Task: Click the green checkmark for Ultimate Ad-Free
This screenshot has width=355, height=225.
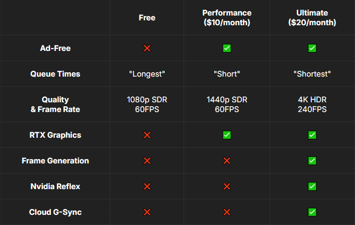Action: [312, 48]
